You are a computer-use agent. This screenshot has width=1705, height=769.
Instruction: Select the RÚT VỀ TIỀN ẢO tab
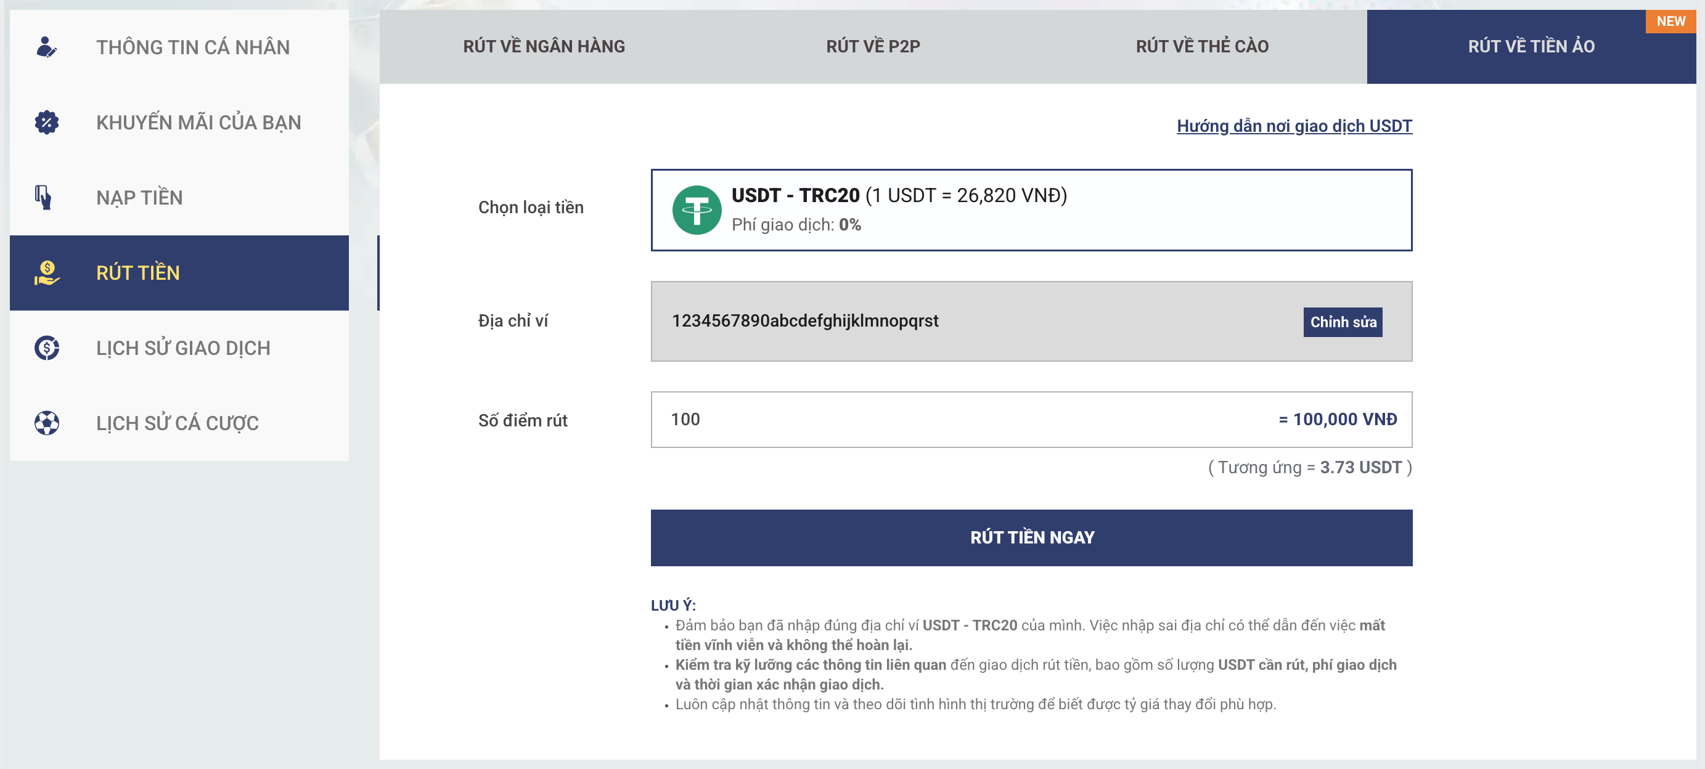coord(1531,46)
